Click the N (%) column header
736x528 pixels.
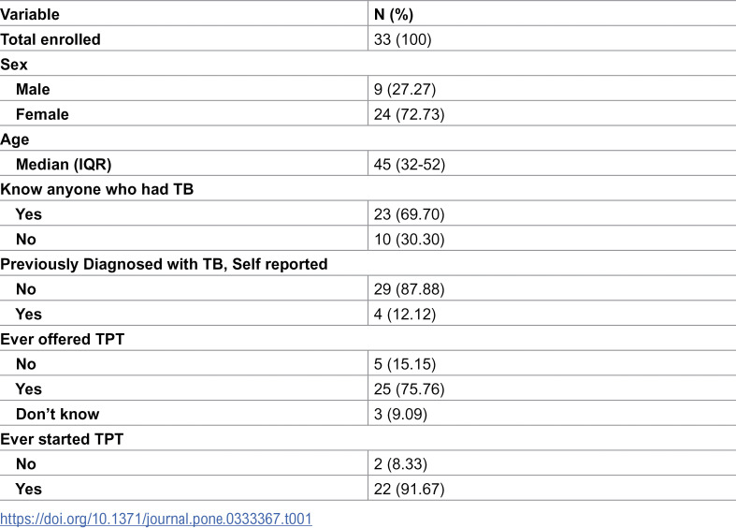(394, 15)
